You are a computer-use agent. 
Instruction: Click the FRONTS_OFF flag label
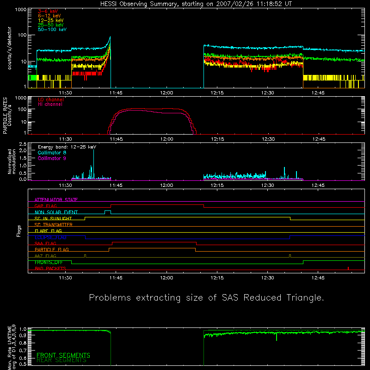(49, 262)
